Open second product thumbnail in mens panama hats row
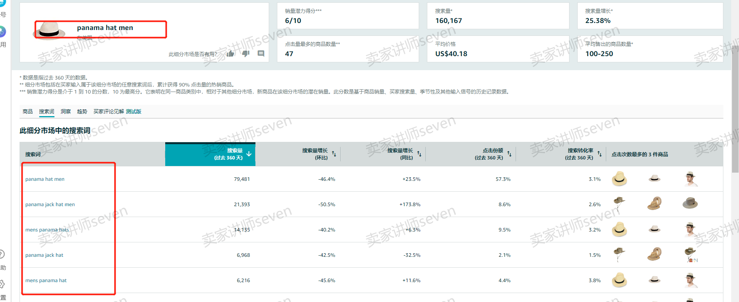739x302 pixels. [x=655, y=229]
